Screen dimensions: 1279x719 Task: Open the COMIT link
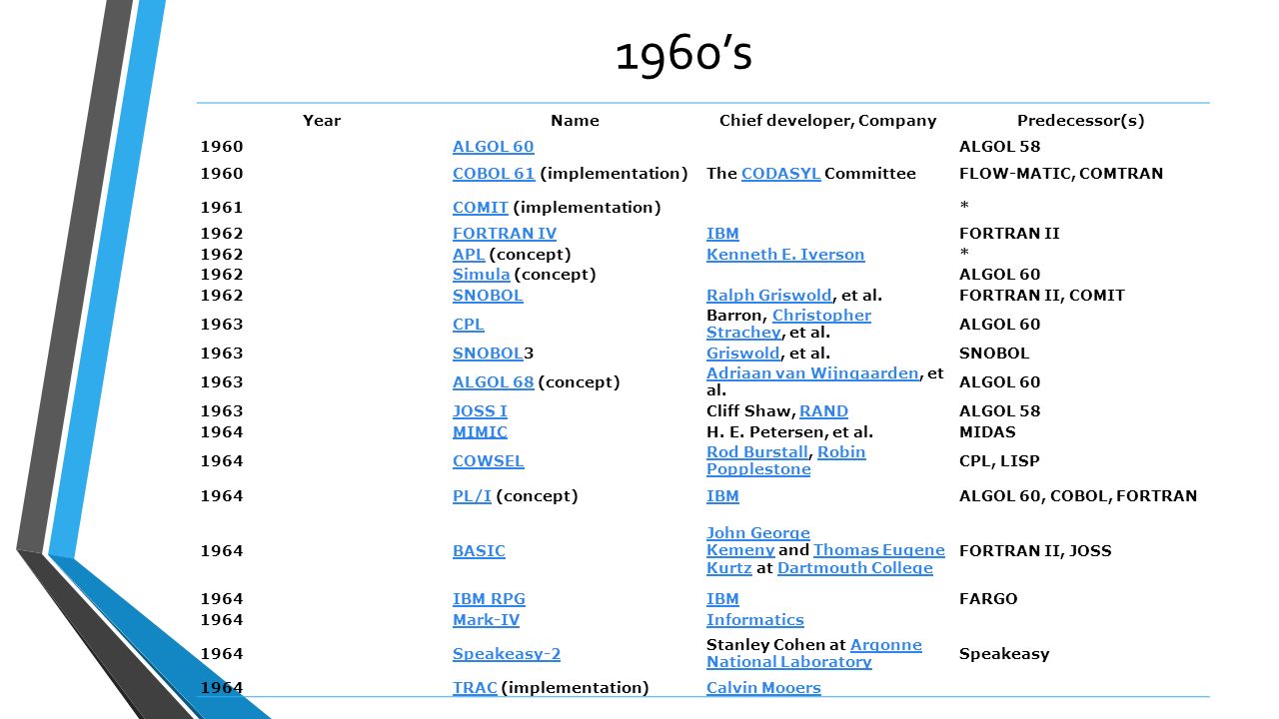pos(481,208)
